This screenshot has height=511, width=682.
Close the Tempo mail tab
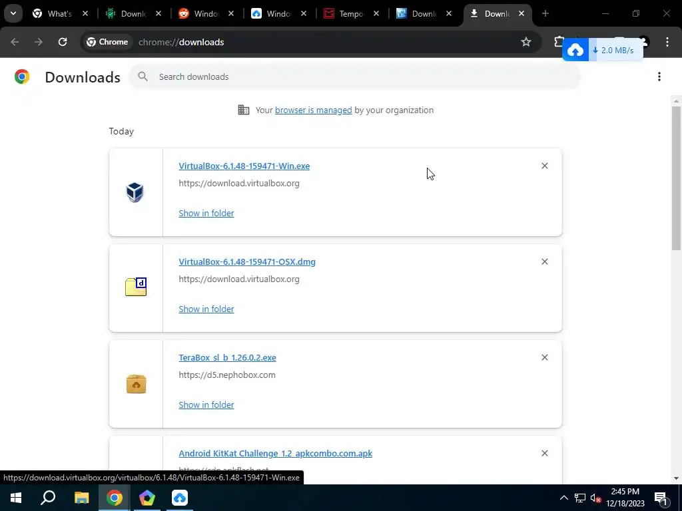pos(376,14)
